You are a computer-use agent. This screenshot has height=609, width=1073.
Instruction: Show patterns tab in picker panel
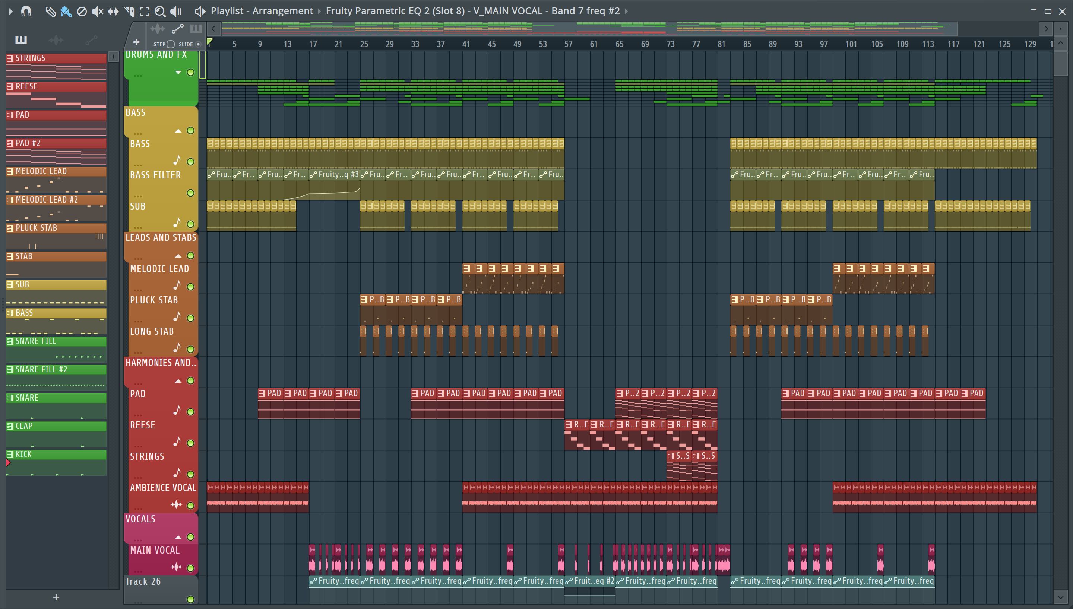pyautogui.click(x=21, y=40)
